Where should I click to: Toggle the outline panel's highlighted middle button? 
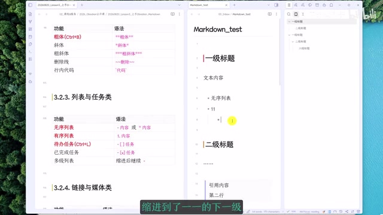click(296, 14)
